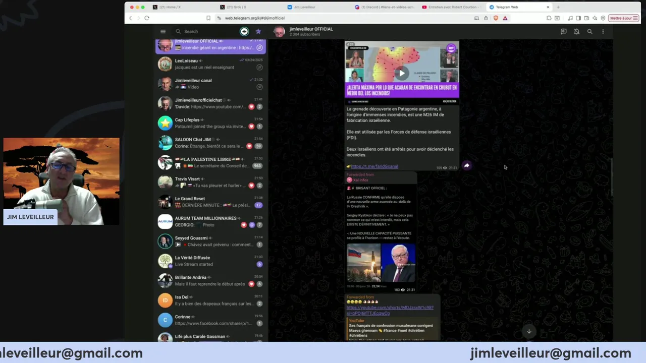
Task: Open the t.me/faridGcanal link
Action: 374,166
